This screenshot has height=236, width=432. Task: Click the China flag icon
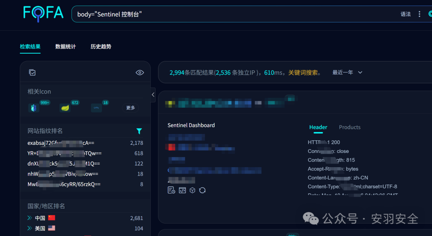52,218
